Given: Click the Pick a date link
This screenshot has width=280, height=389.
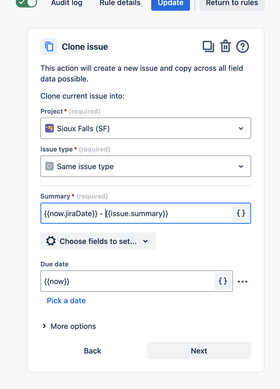Looking at the screenshot, I should [66, 301].
